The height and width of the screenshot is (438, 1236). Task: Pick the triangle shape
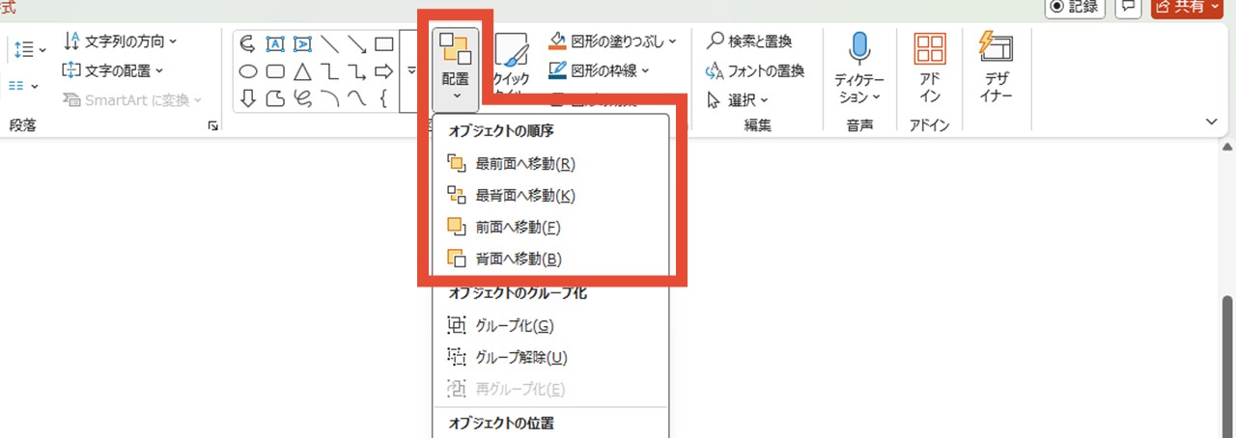click(302, 70)
